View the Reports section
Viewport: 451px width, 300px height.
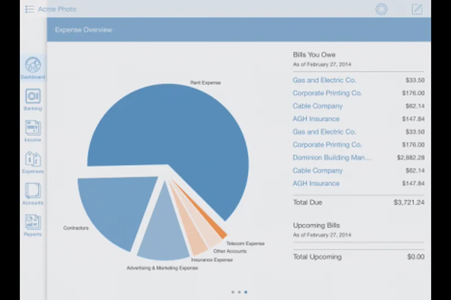tap(33, 223)
